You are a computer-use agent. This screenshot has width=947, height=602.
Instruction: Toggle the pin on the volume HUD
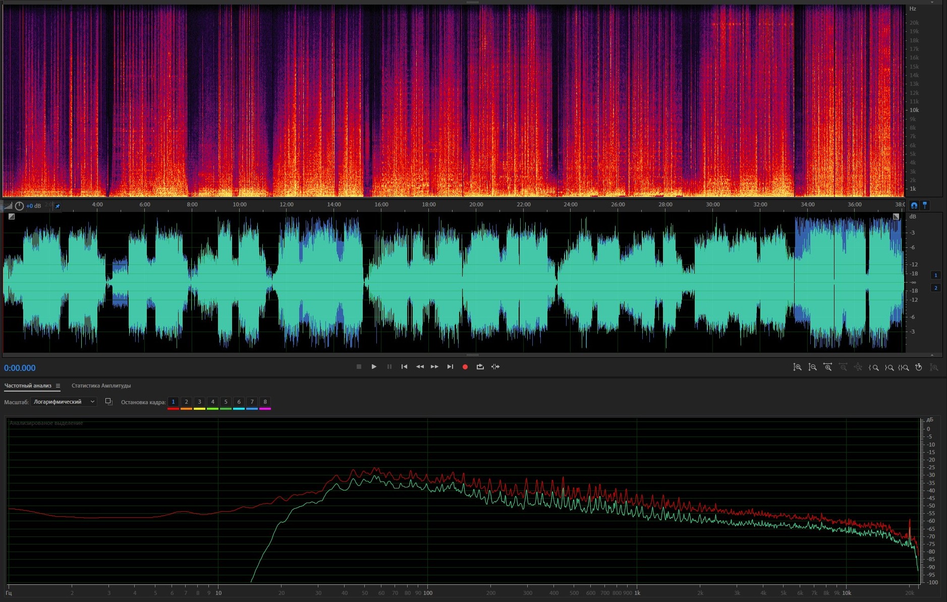[x=57, y=206]
